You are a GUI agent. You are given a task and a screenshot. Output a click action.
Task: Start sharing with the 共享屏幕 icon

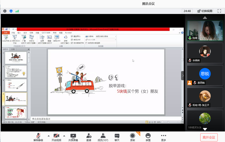click(x=73, y=135)
